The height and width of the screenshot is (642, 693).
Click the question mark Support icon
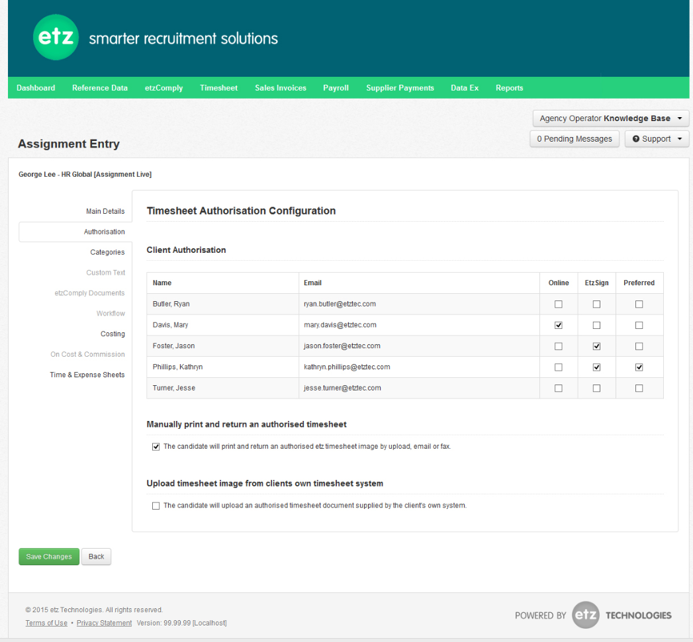(636, 139)
